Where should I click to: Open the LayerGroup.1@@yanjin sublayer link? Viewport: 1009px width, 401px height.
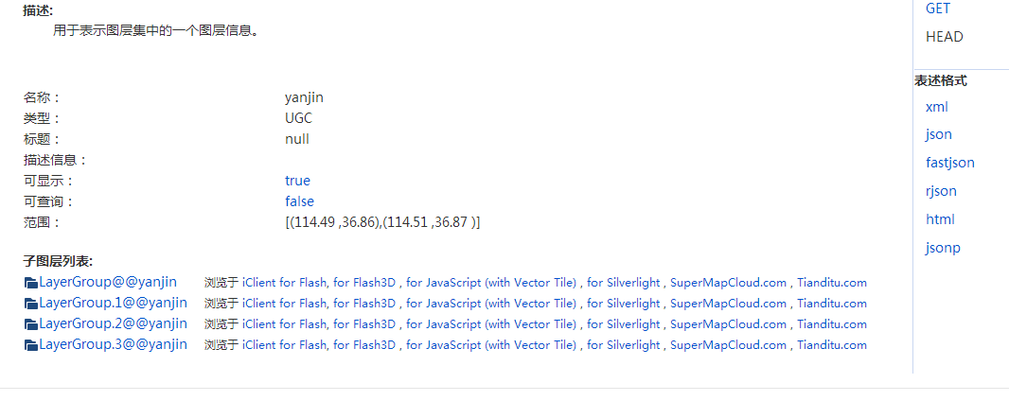(x=114, y=303)
